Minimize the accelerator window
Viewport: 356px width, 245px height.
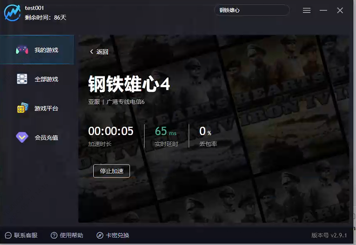click(x=323, y=10)
